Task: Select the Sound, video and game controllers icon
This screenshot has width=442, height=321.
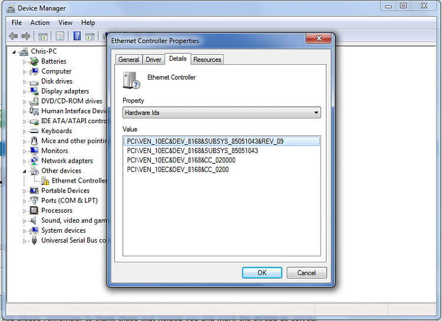Action: 34,220
